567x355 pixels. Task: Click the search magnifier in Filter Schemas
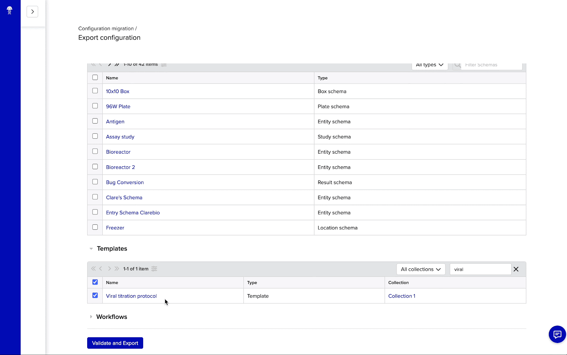tap(457, 65)
